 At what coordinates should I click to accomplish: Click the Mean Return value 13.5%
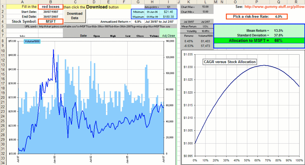tap(279, 31)
